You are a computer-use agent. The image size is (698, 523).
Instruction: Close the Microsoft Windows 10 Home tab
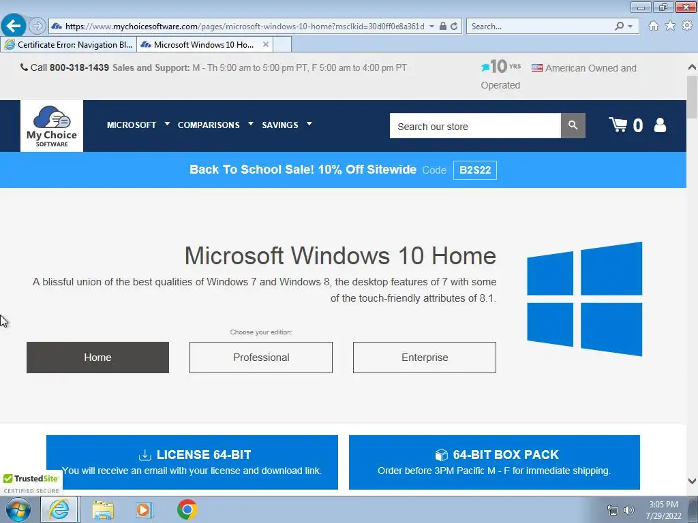pos(265,44)
